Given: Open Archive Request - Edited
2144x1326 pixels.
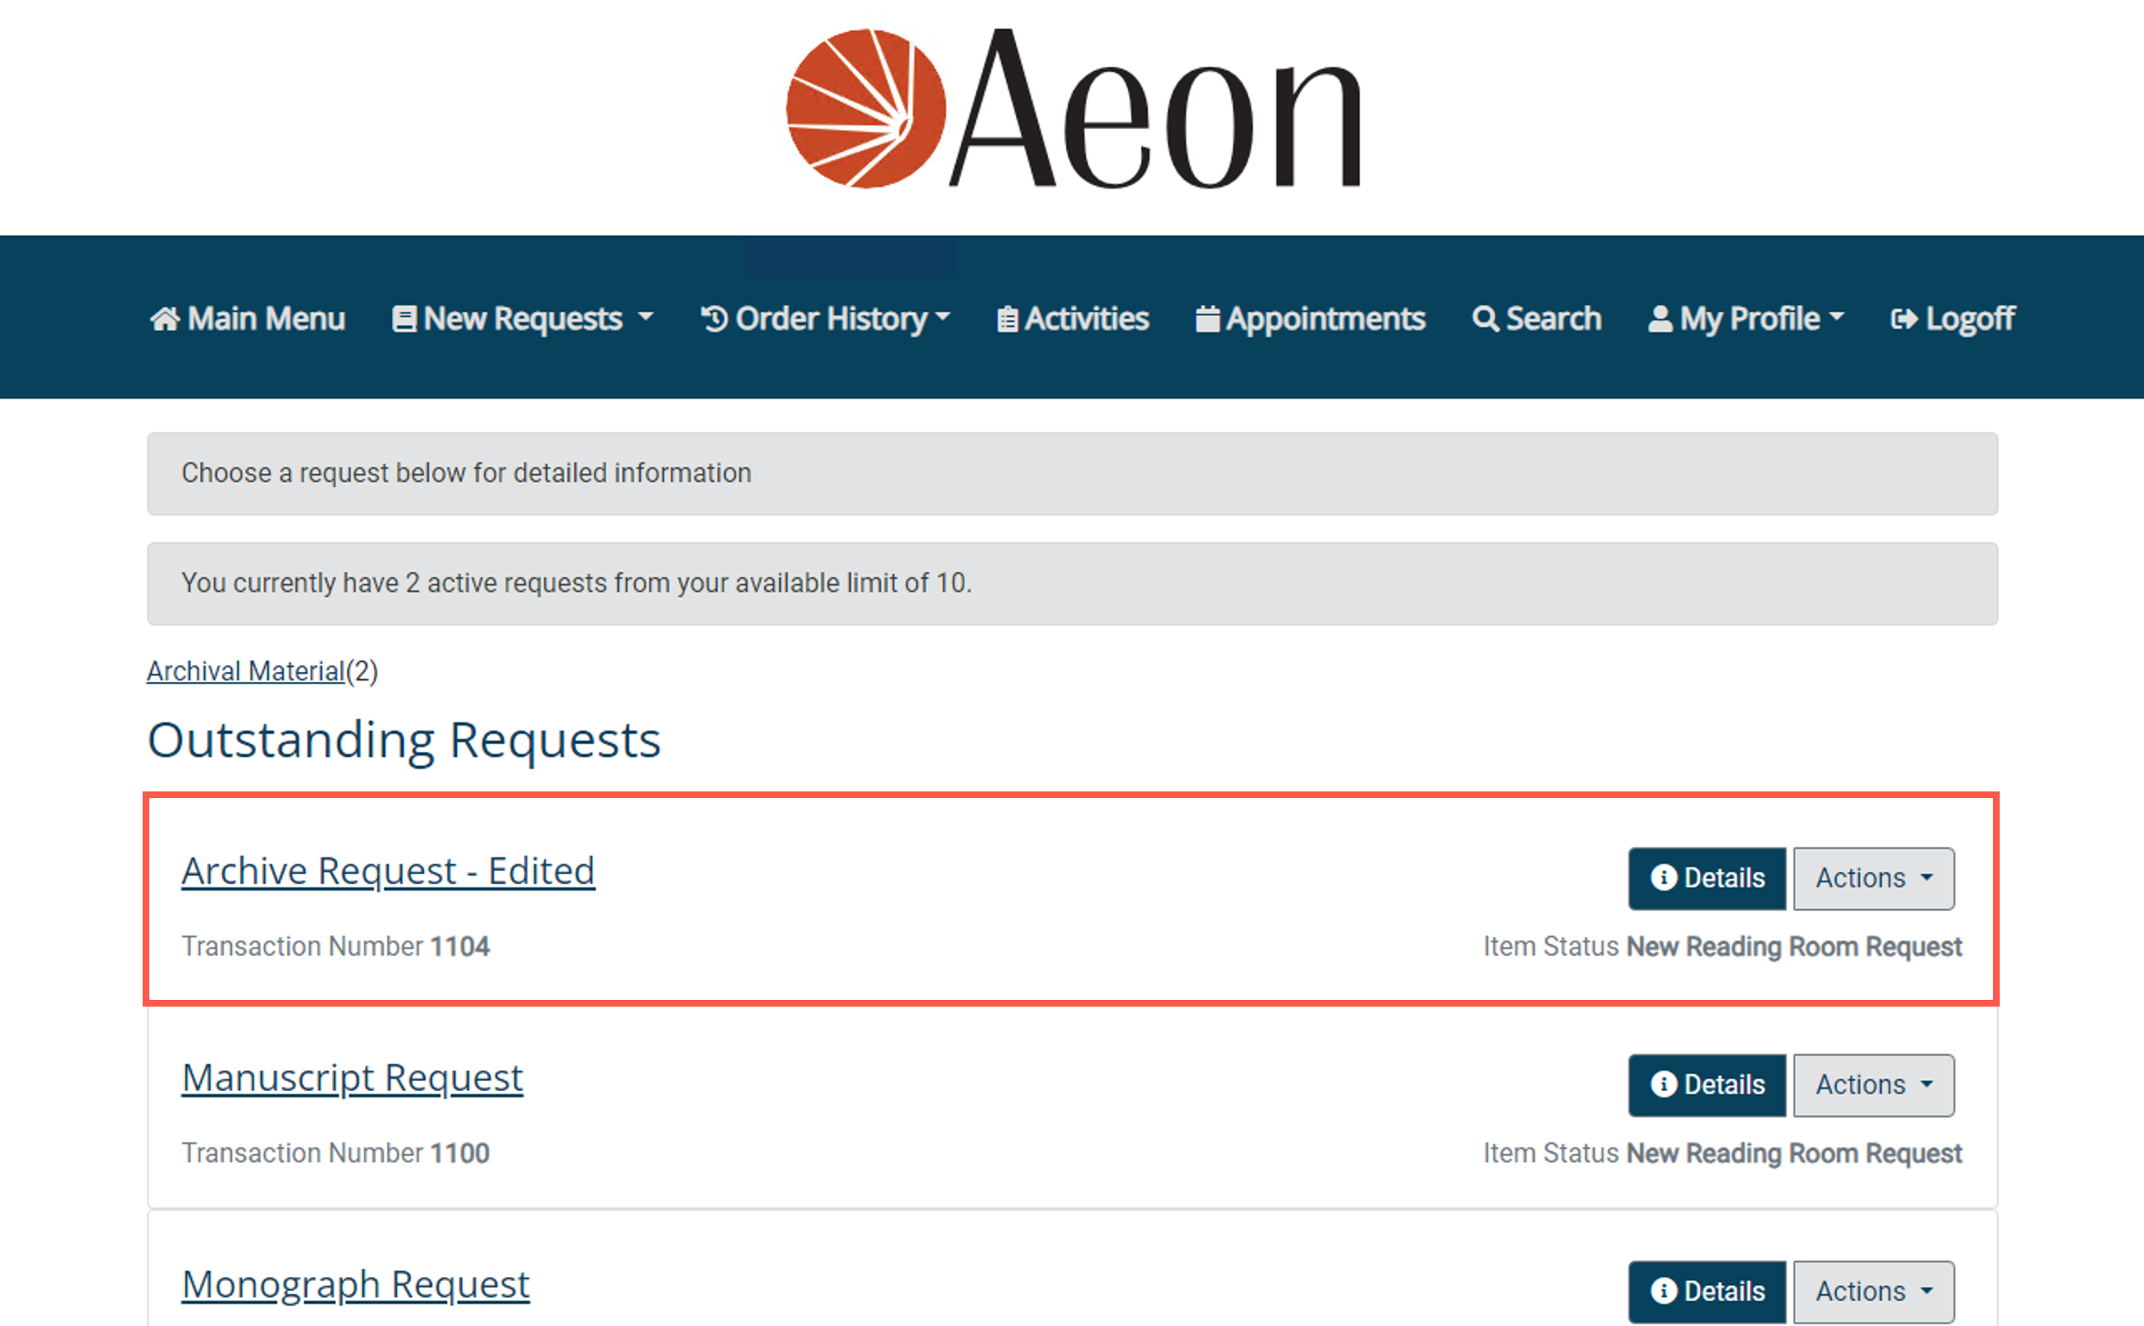Looking at the screenshot, I should (x=388, y=870).
